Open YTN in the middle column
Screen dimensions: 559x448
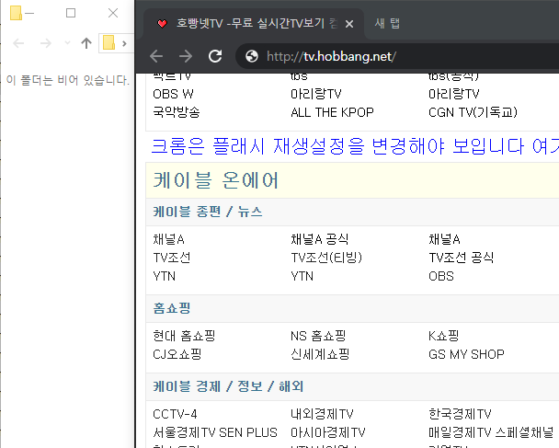click(302, 276)
